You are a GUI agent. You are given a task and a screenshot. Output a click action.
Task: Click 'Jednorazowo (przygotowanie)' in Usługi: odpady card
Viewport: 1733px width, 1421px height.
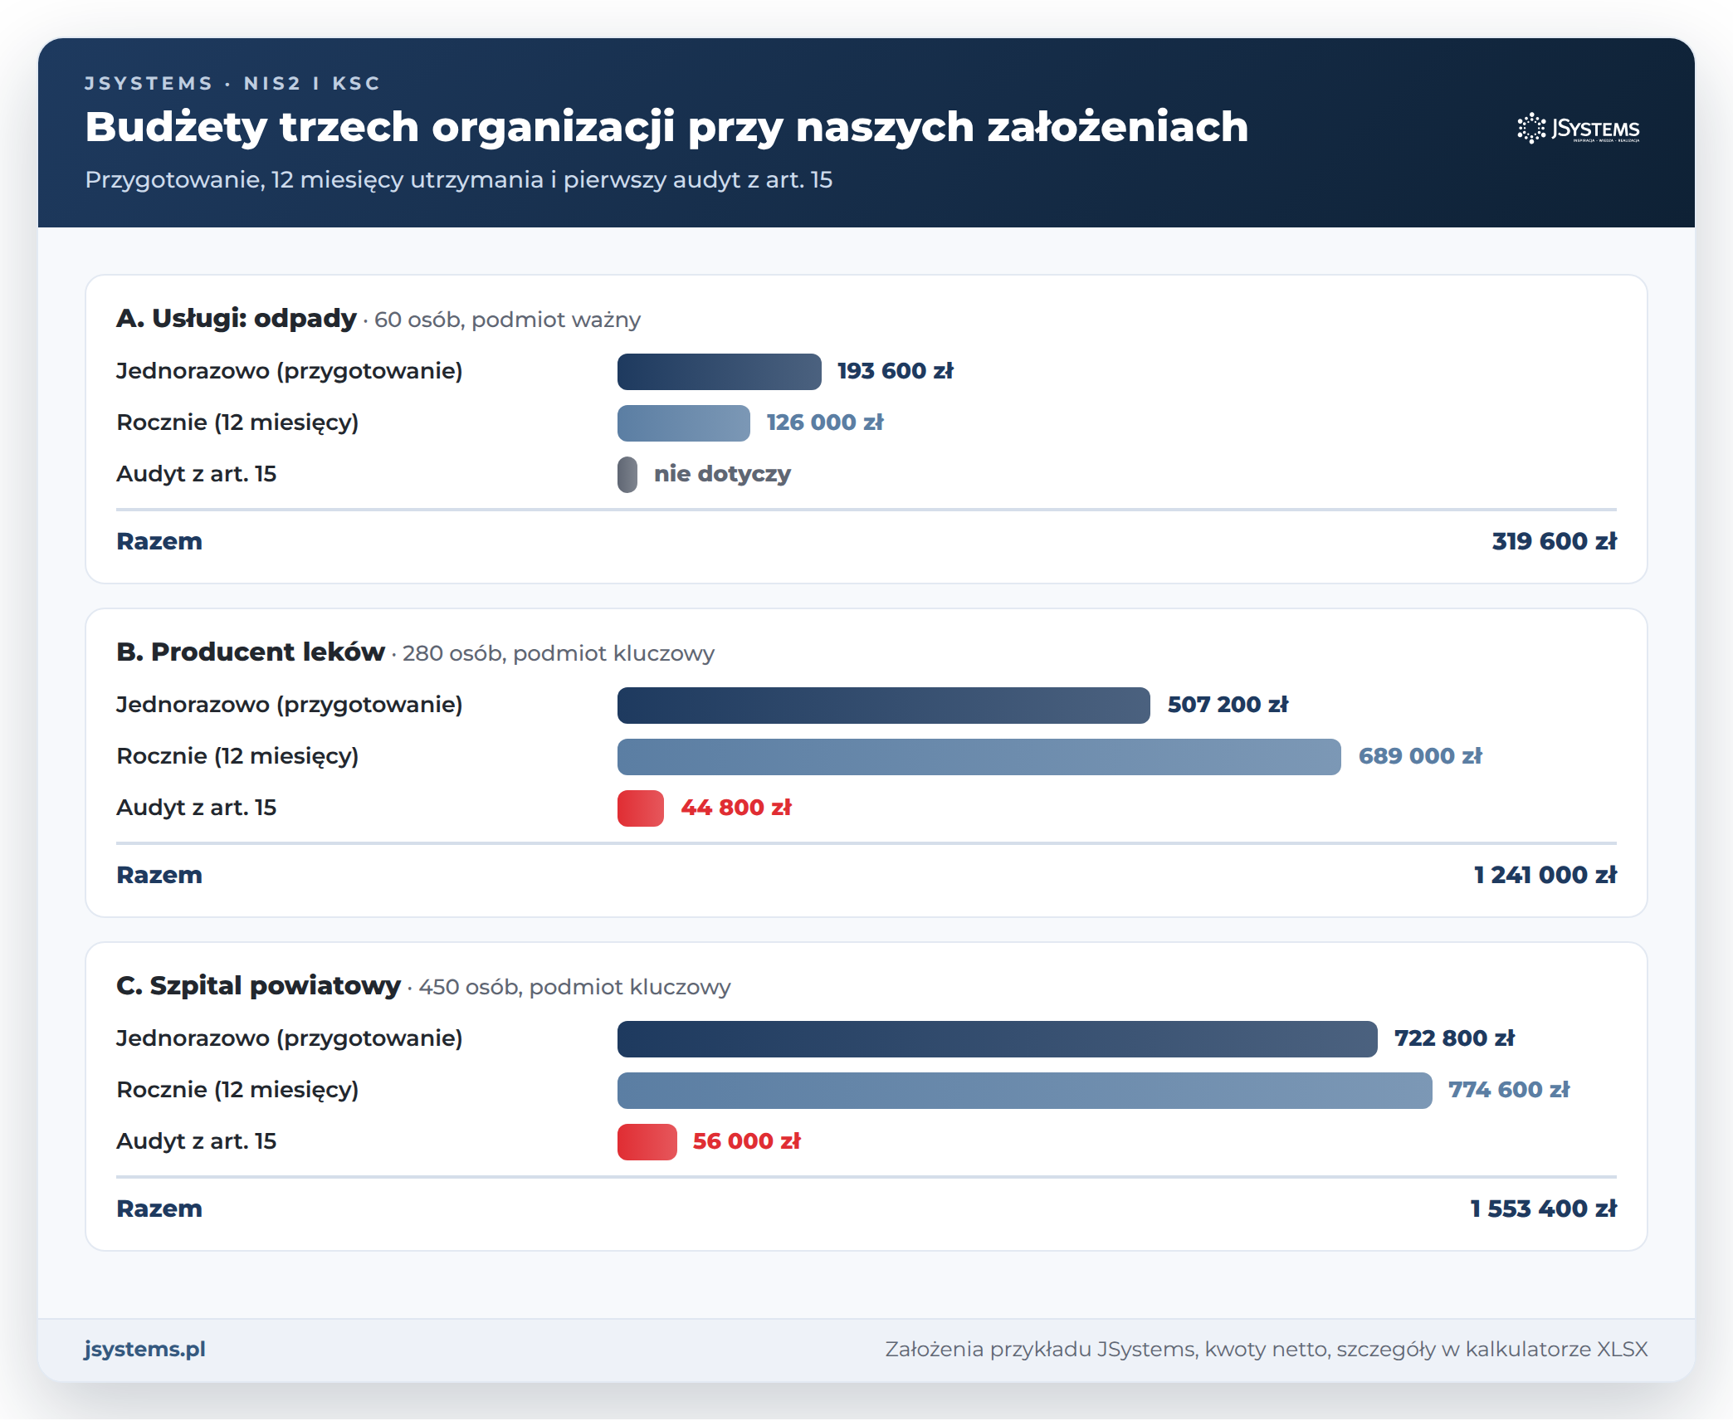coord(290,371)
